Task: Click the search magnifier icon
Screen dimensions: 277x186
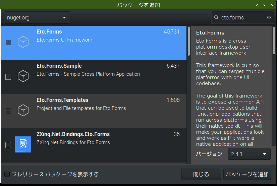Action: pos(216,17)
